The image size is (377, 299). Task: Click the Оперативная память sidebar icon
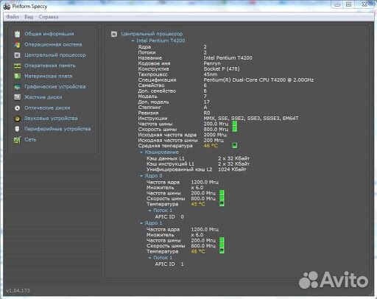tap(17, 66)
